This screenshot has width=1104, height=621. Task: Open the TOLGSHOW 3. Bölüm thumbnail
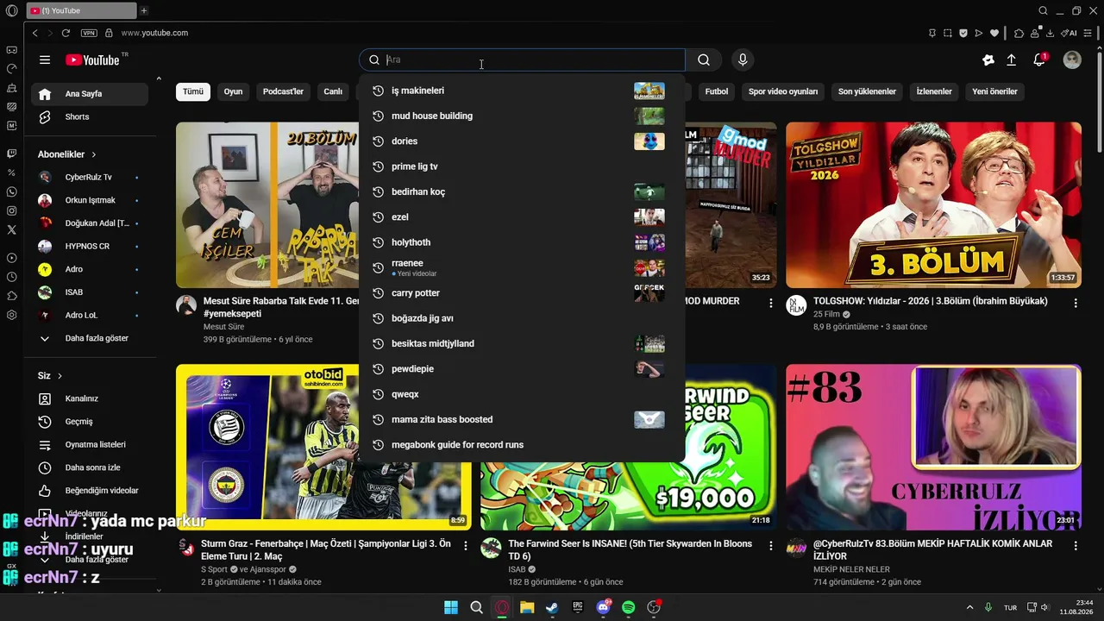click(933, 204)
